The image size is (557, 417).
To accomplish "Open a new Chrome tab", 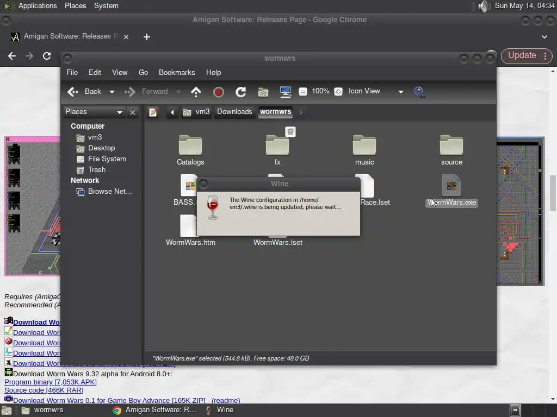I will [x=147, y=37].
